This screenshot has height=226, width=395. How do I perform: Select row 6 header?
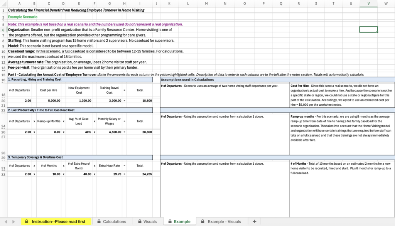coord(3,30)
